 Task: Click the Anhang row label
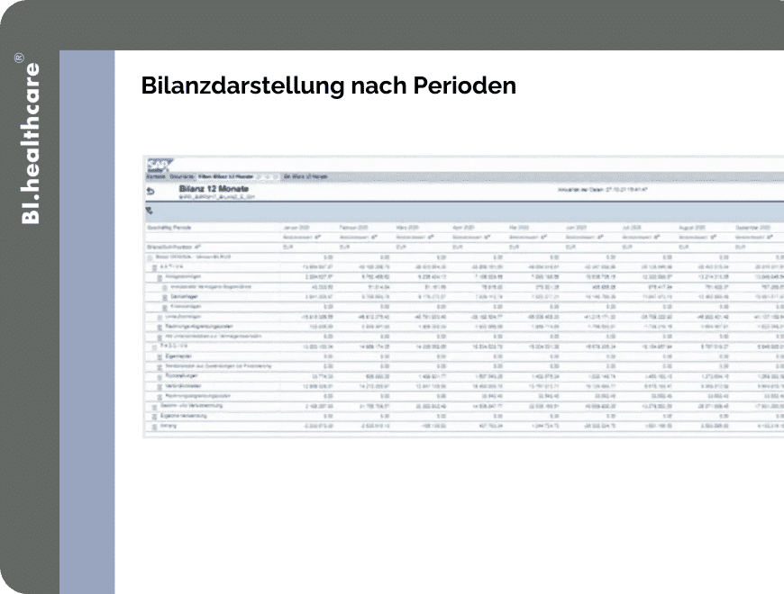(168, 427)
